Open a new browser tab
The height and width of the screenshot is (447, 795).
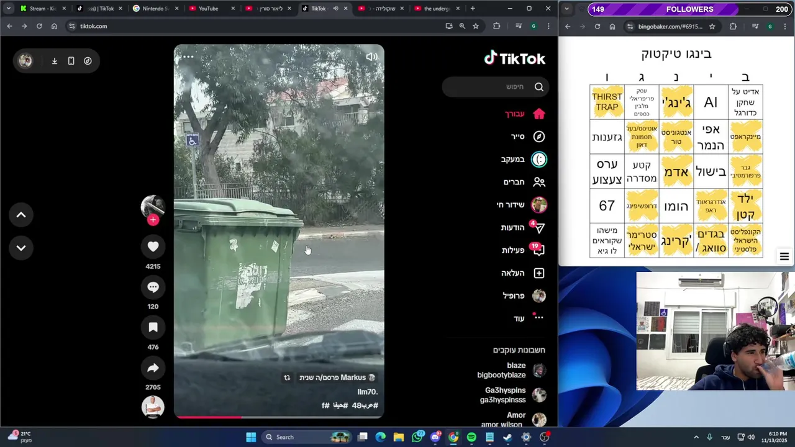(x=473, y=9)
